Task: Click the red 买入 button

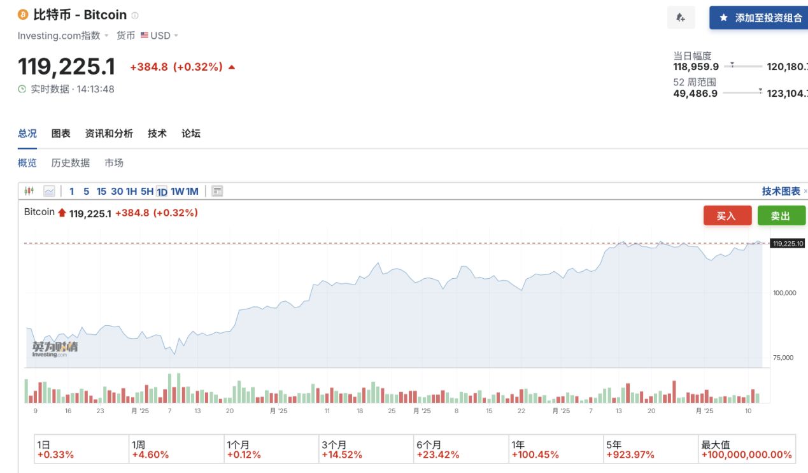Action: pyautogui.click(x=727, y=216)
